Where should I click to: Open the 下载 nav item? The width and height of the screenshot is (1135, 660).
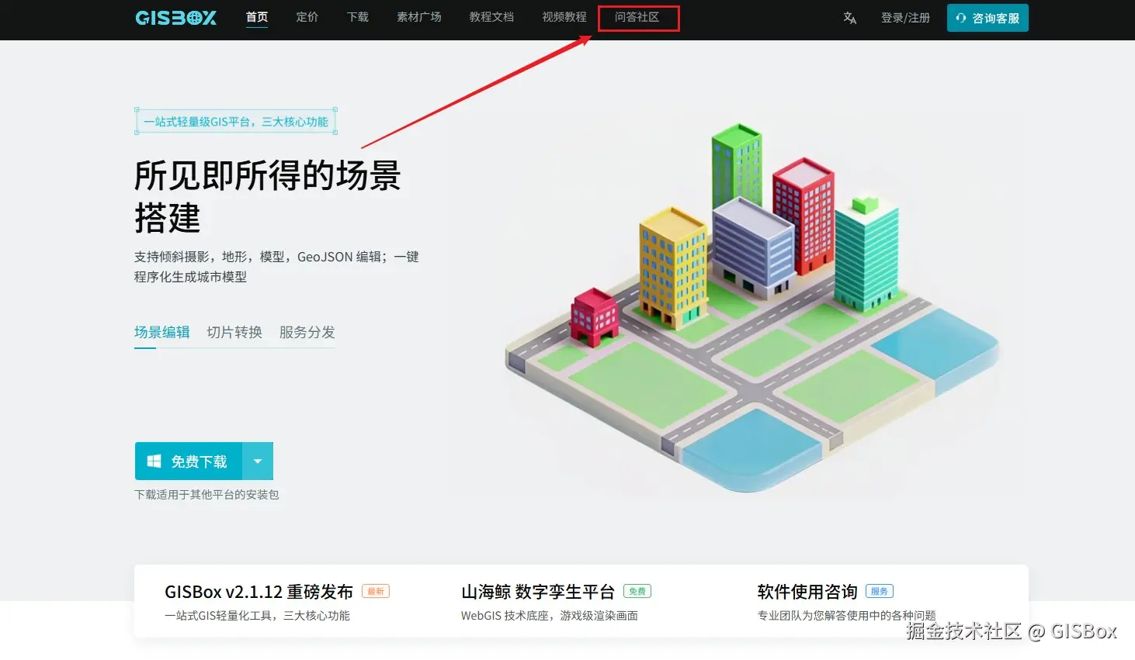click(358, 17)
